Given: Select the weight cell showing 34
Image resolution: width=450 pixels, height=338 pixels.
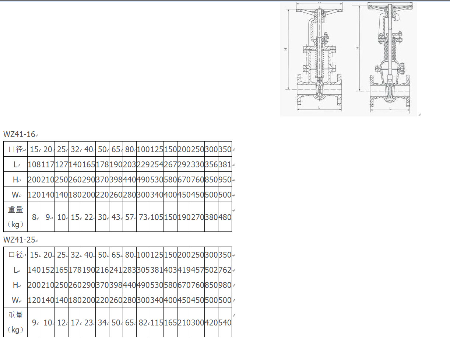Looking at the screenshot, I should coord(102,322).
